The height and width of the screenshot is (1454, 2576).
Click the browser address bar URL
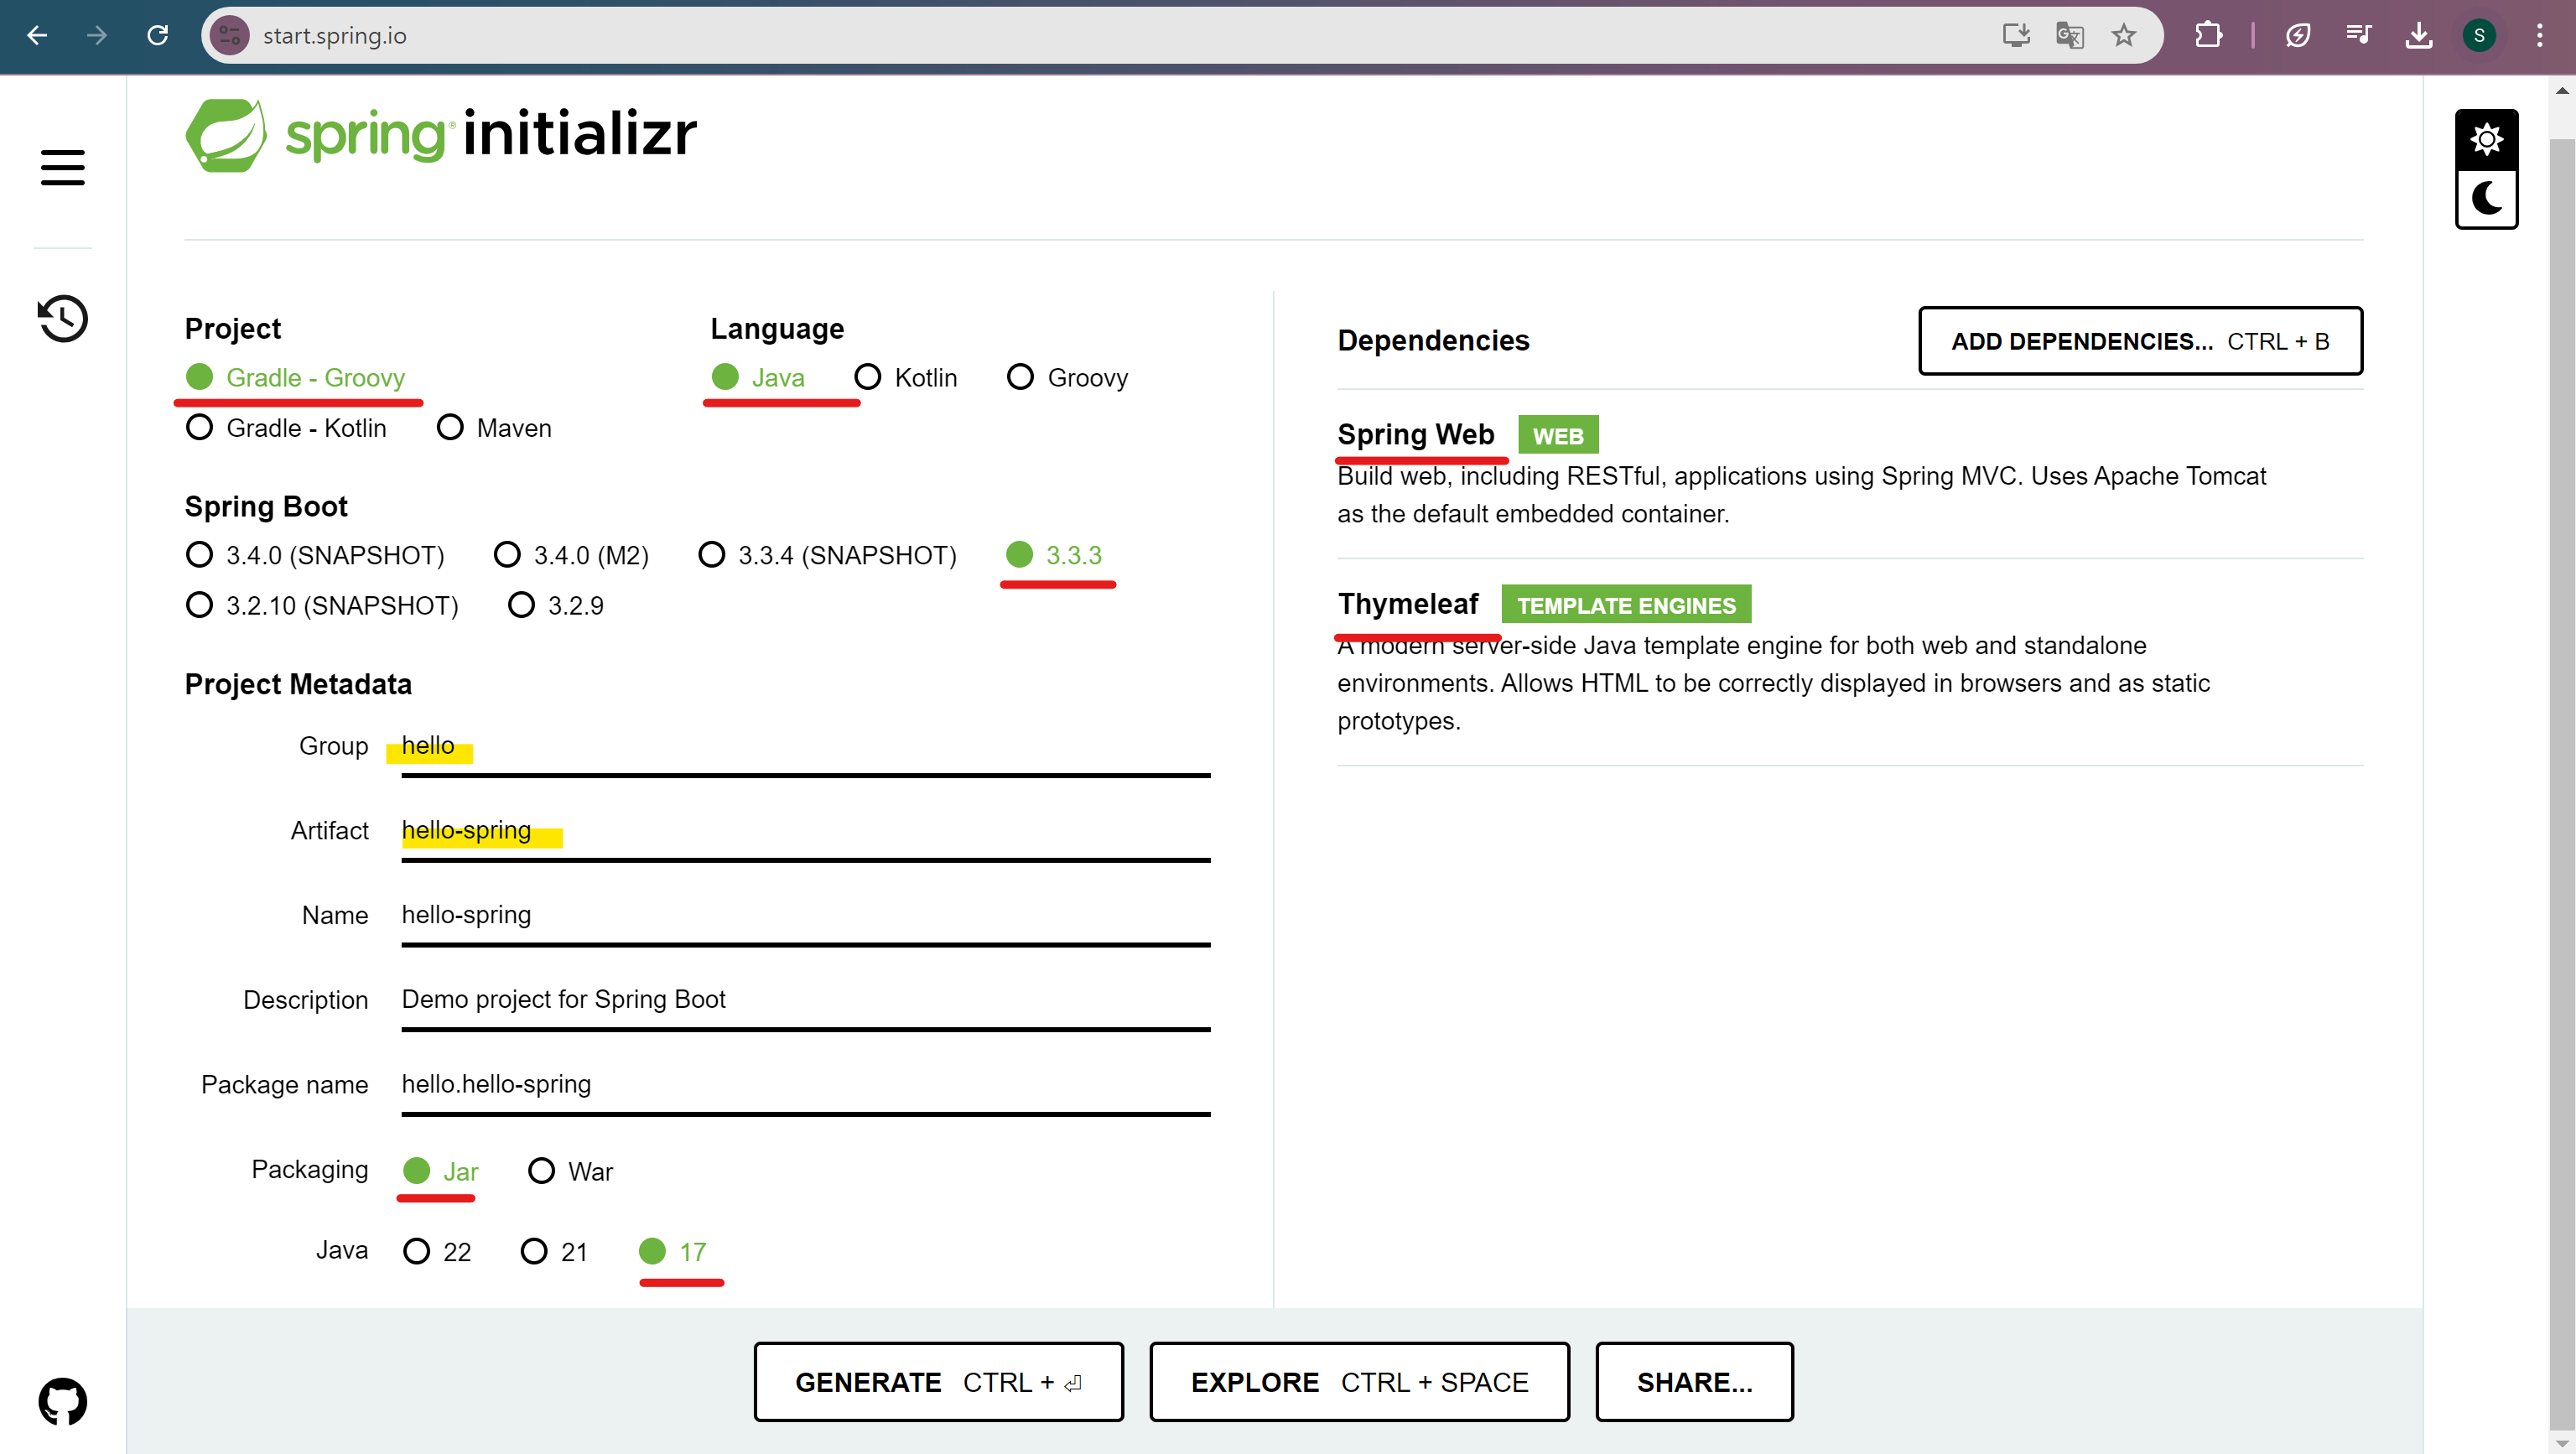pyautogui.click(x=334, y=36)
